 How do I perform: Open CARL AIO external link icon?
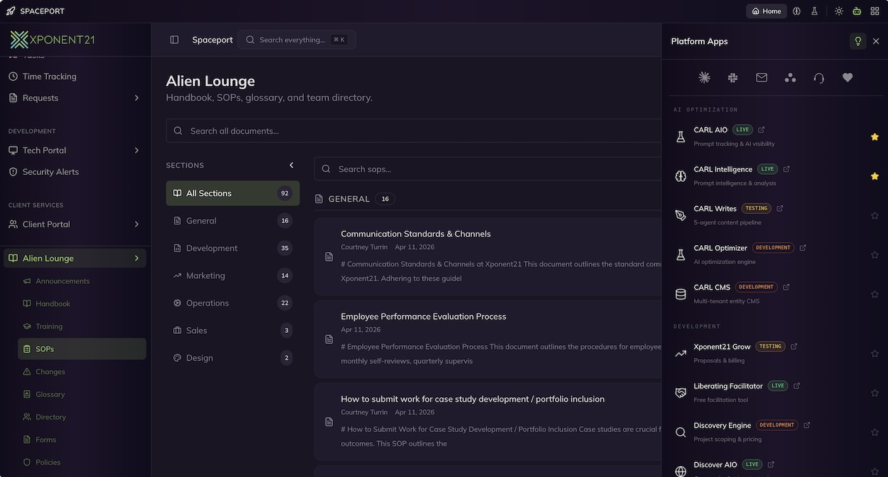click(x=761, y=130)
